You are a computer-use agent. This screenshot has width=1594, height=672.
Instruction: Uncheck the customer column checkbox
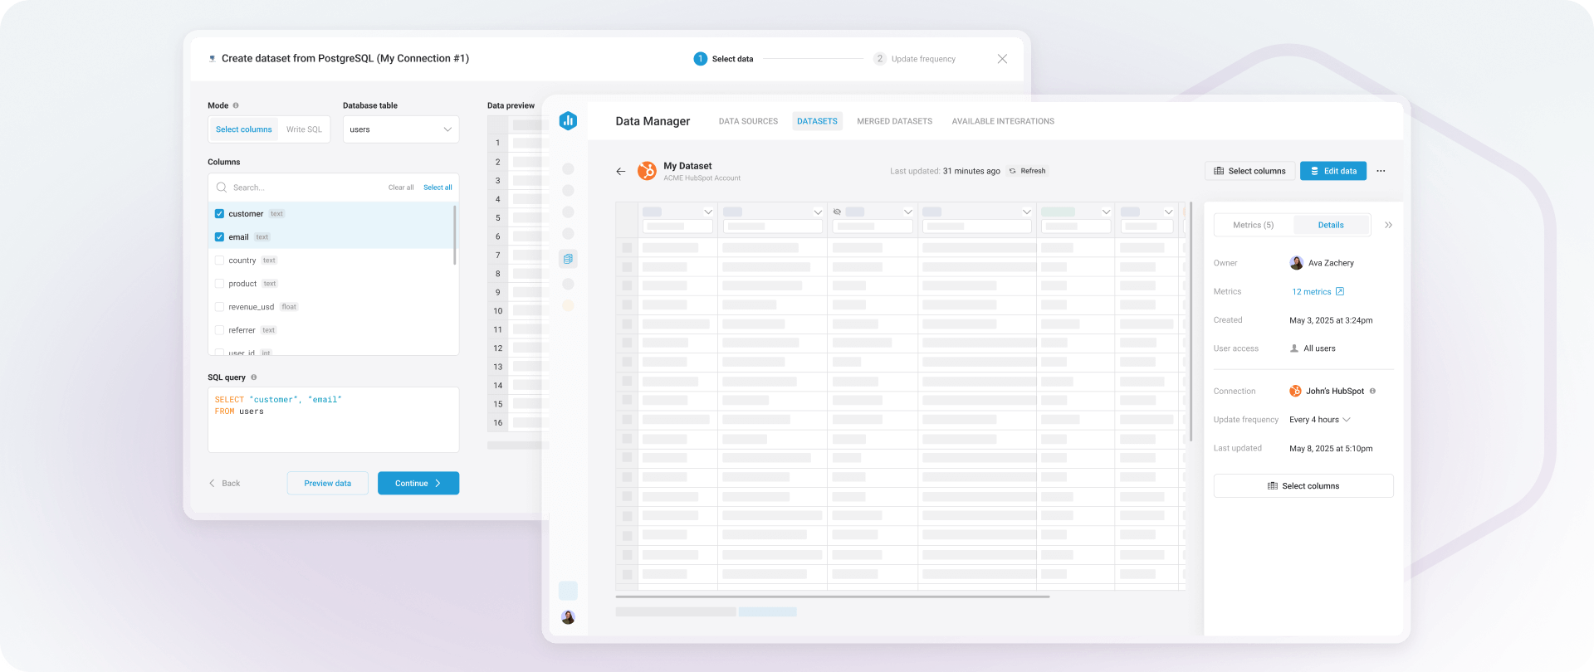tap(219, 214)
